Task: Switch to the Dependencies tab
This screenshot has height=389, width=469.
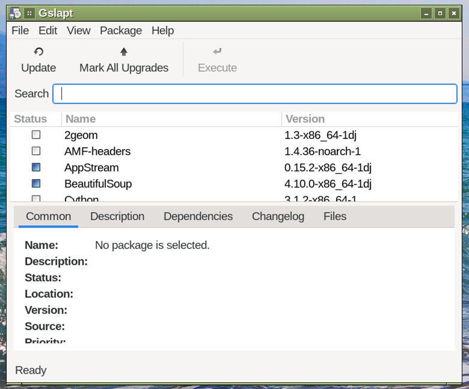Action: [x=198, y=216]
